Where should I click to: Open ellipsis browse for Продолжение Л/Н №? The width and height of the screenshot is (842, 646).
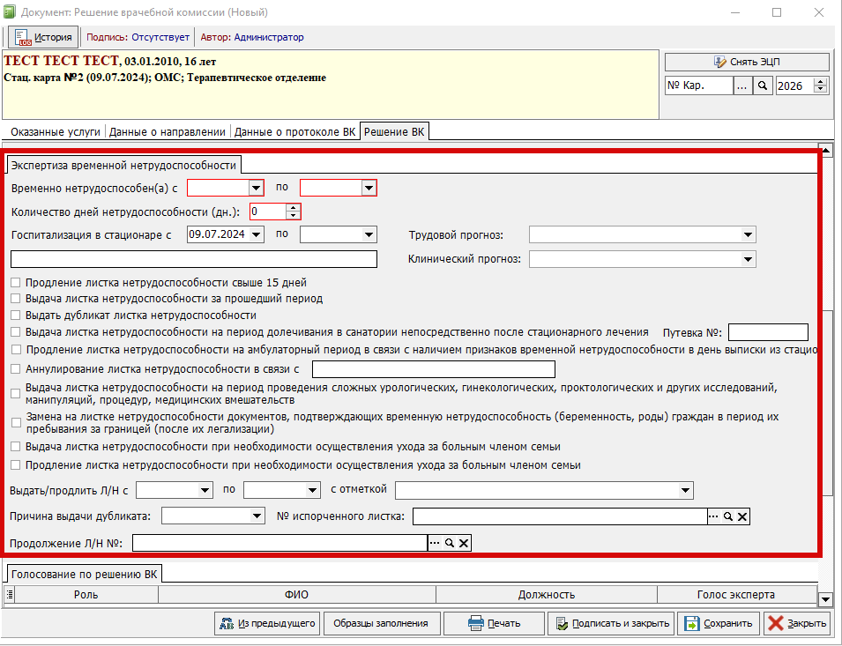(x=435, y=544)
